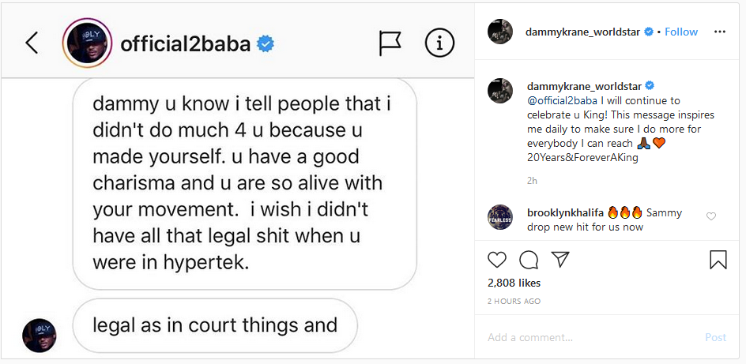The image size is (746, 364).
Task: Share post via paper plane icon
Action: click(559, 260)
